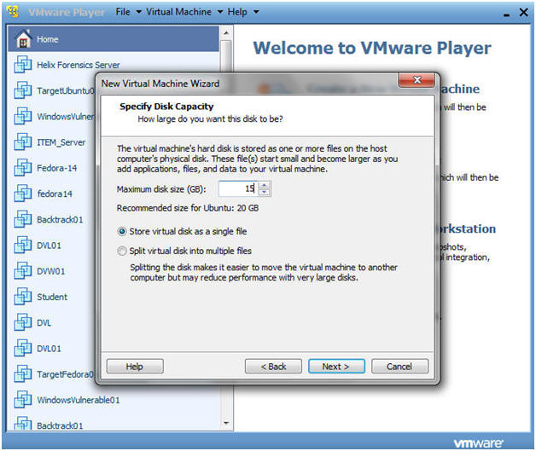Click the VMware Player logo icon in title bar
This screenshot has width=536, height=451.
13,12
